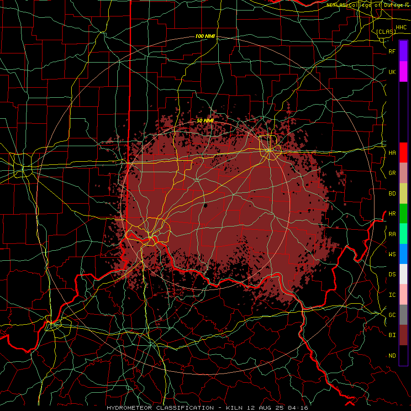Viewport: 411px width, 411px height.
Task: Pick the light green RA legend swatch
Action: (x=403, y=234)
